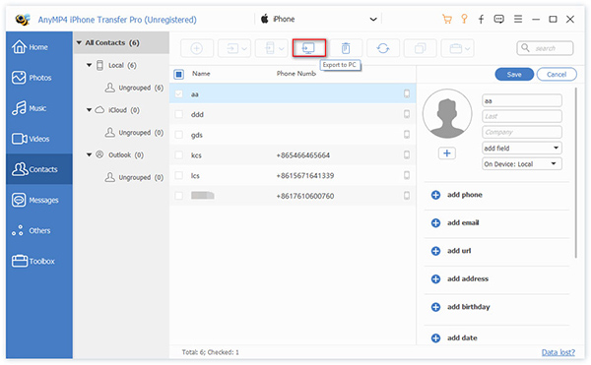Switch to the Messages sidebar tab

38,200
